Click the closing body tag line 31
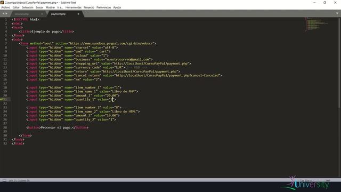The width and height of the screenshot is (341, 192). (18, 140)
